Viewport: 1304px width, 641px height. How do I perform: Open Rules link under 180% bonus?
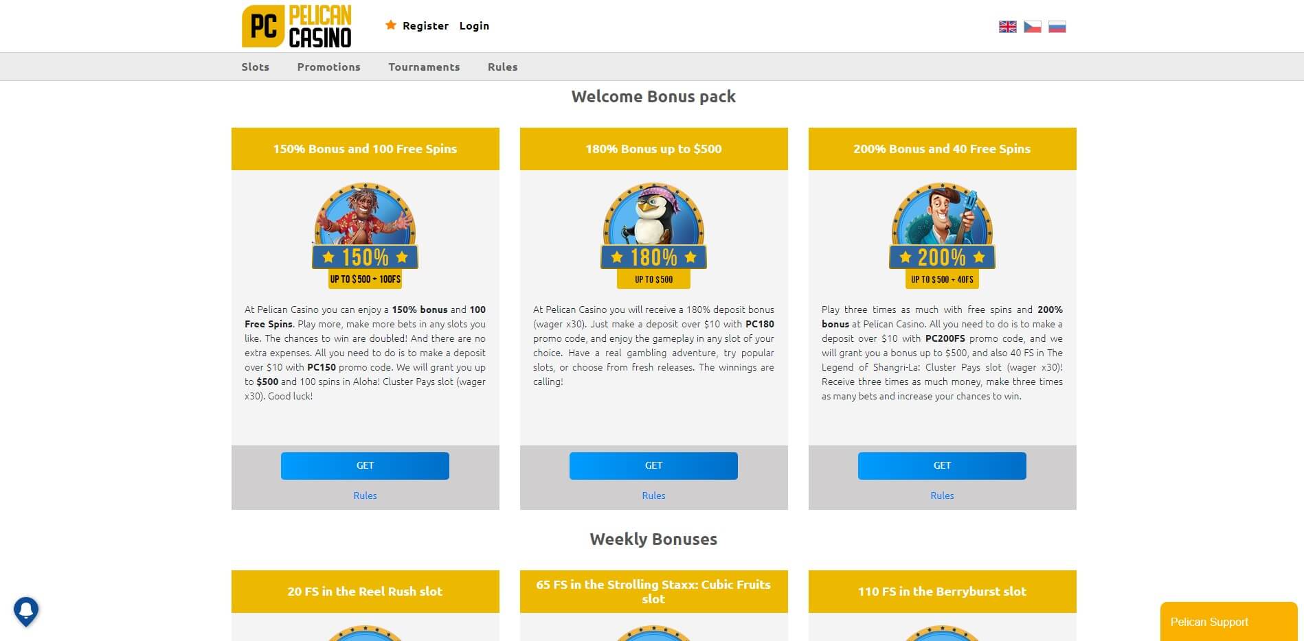653,496
